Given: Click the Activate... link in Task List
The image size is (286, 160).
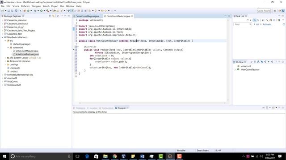Looking at the screenshot, I should pos(267,24).
